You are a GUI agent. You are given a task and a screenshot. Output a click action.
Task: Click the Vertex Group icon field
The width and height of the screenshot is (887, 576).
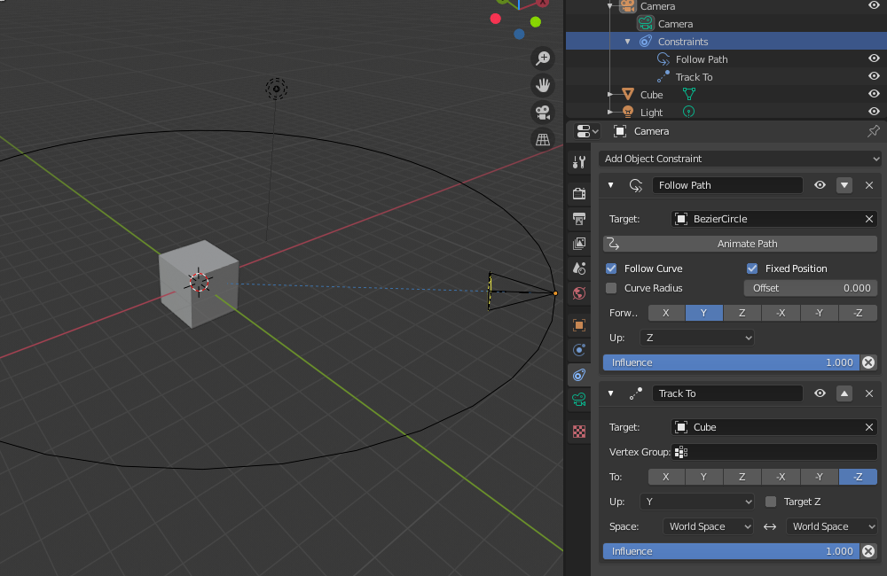coord(773,452)
